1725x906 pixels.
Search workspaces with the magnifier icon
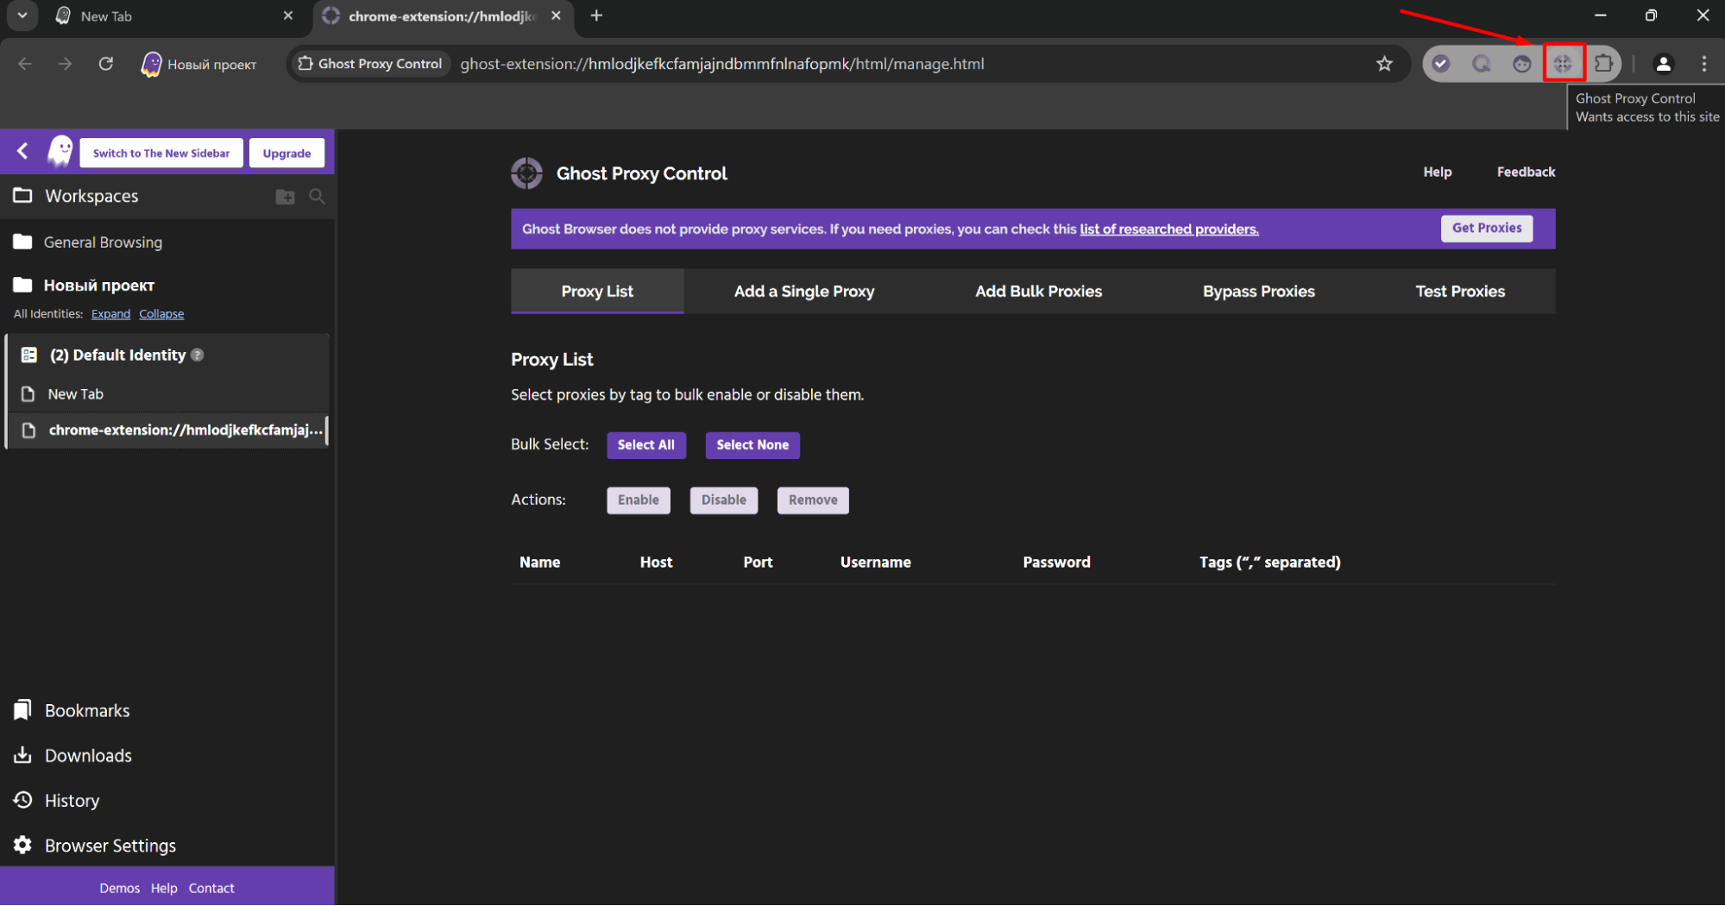(x=317, y=197)
